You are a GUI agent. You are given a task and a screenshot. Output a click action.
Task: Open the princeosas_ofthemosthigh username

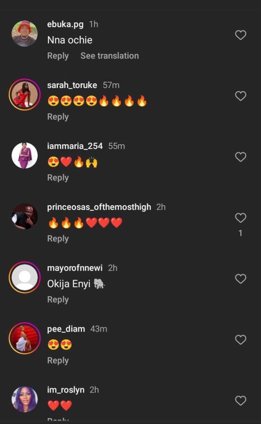click(x=99, y=207)
